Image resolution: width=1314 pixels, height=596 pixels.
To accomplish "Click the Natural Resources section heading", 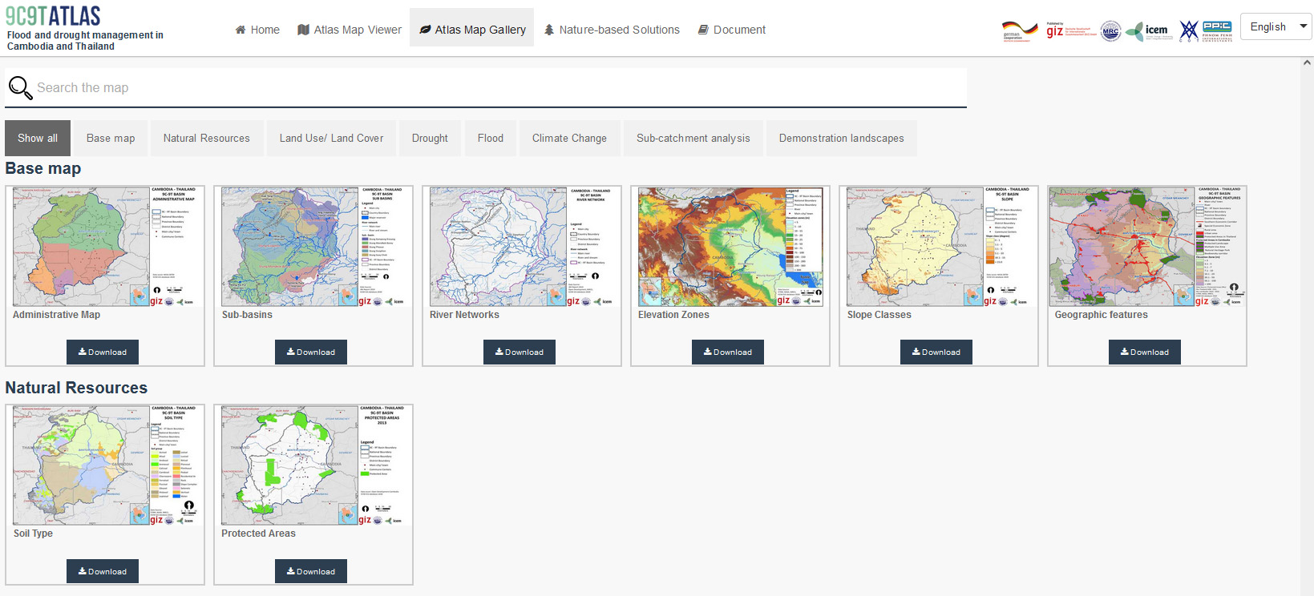I will point(76,388).
